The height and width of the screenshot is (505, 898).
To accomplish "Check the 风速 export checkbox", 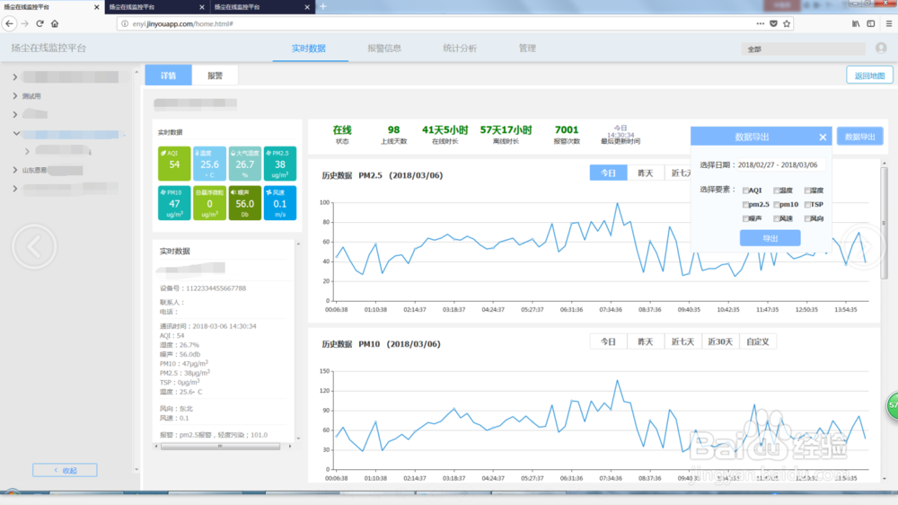I will [777, 218].
